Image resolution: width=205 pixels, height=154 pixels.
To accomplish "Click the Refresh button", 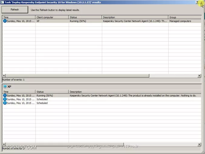I will pos(15,10).
